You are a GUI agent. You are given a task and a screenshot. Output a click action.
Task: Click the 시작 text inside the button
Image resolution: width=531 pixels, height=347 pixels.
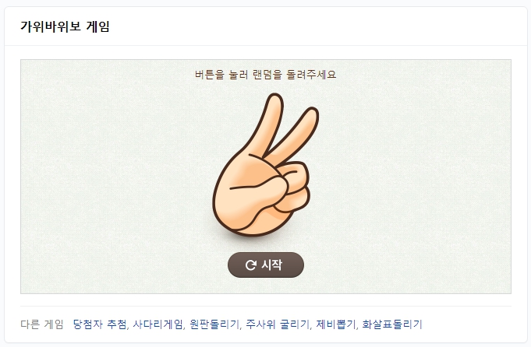click(x=271, y=265)
